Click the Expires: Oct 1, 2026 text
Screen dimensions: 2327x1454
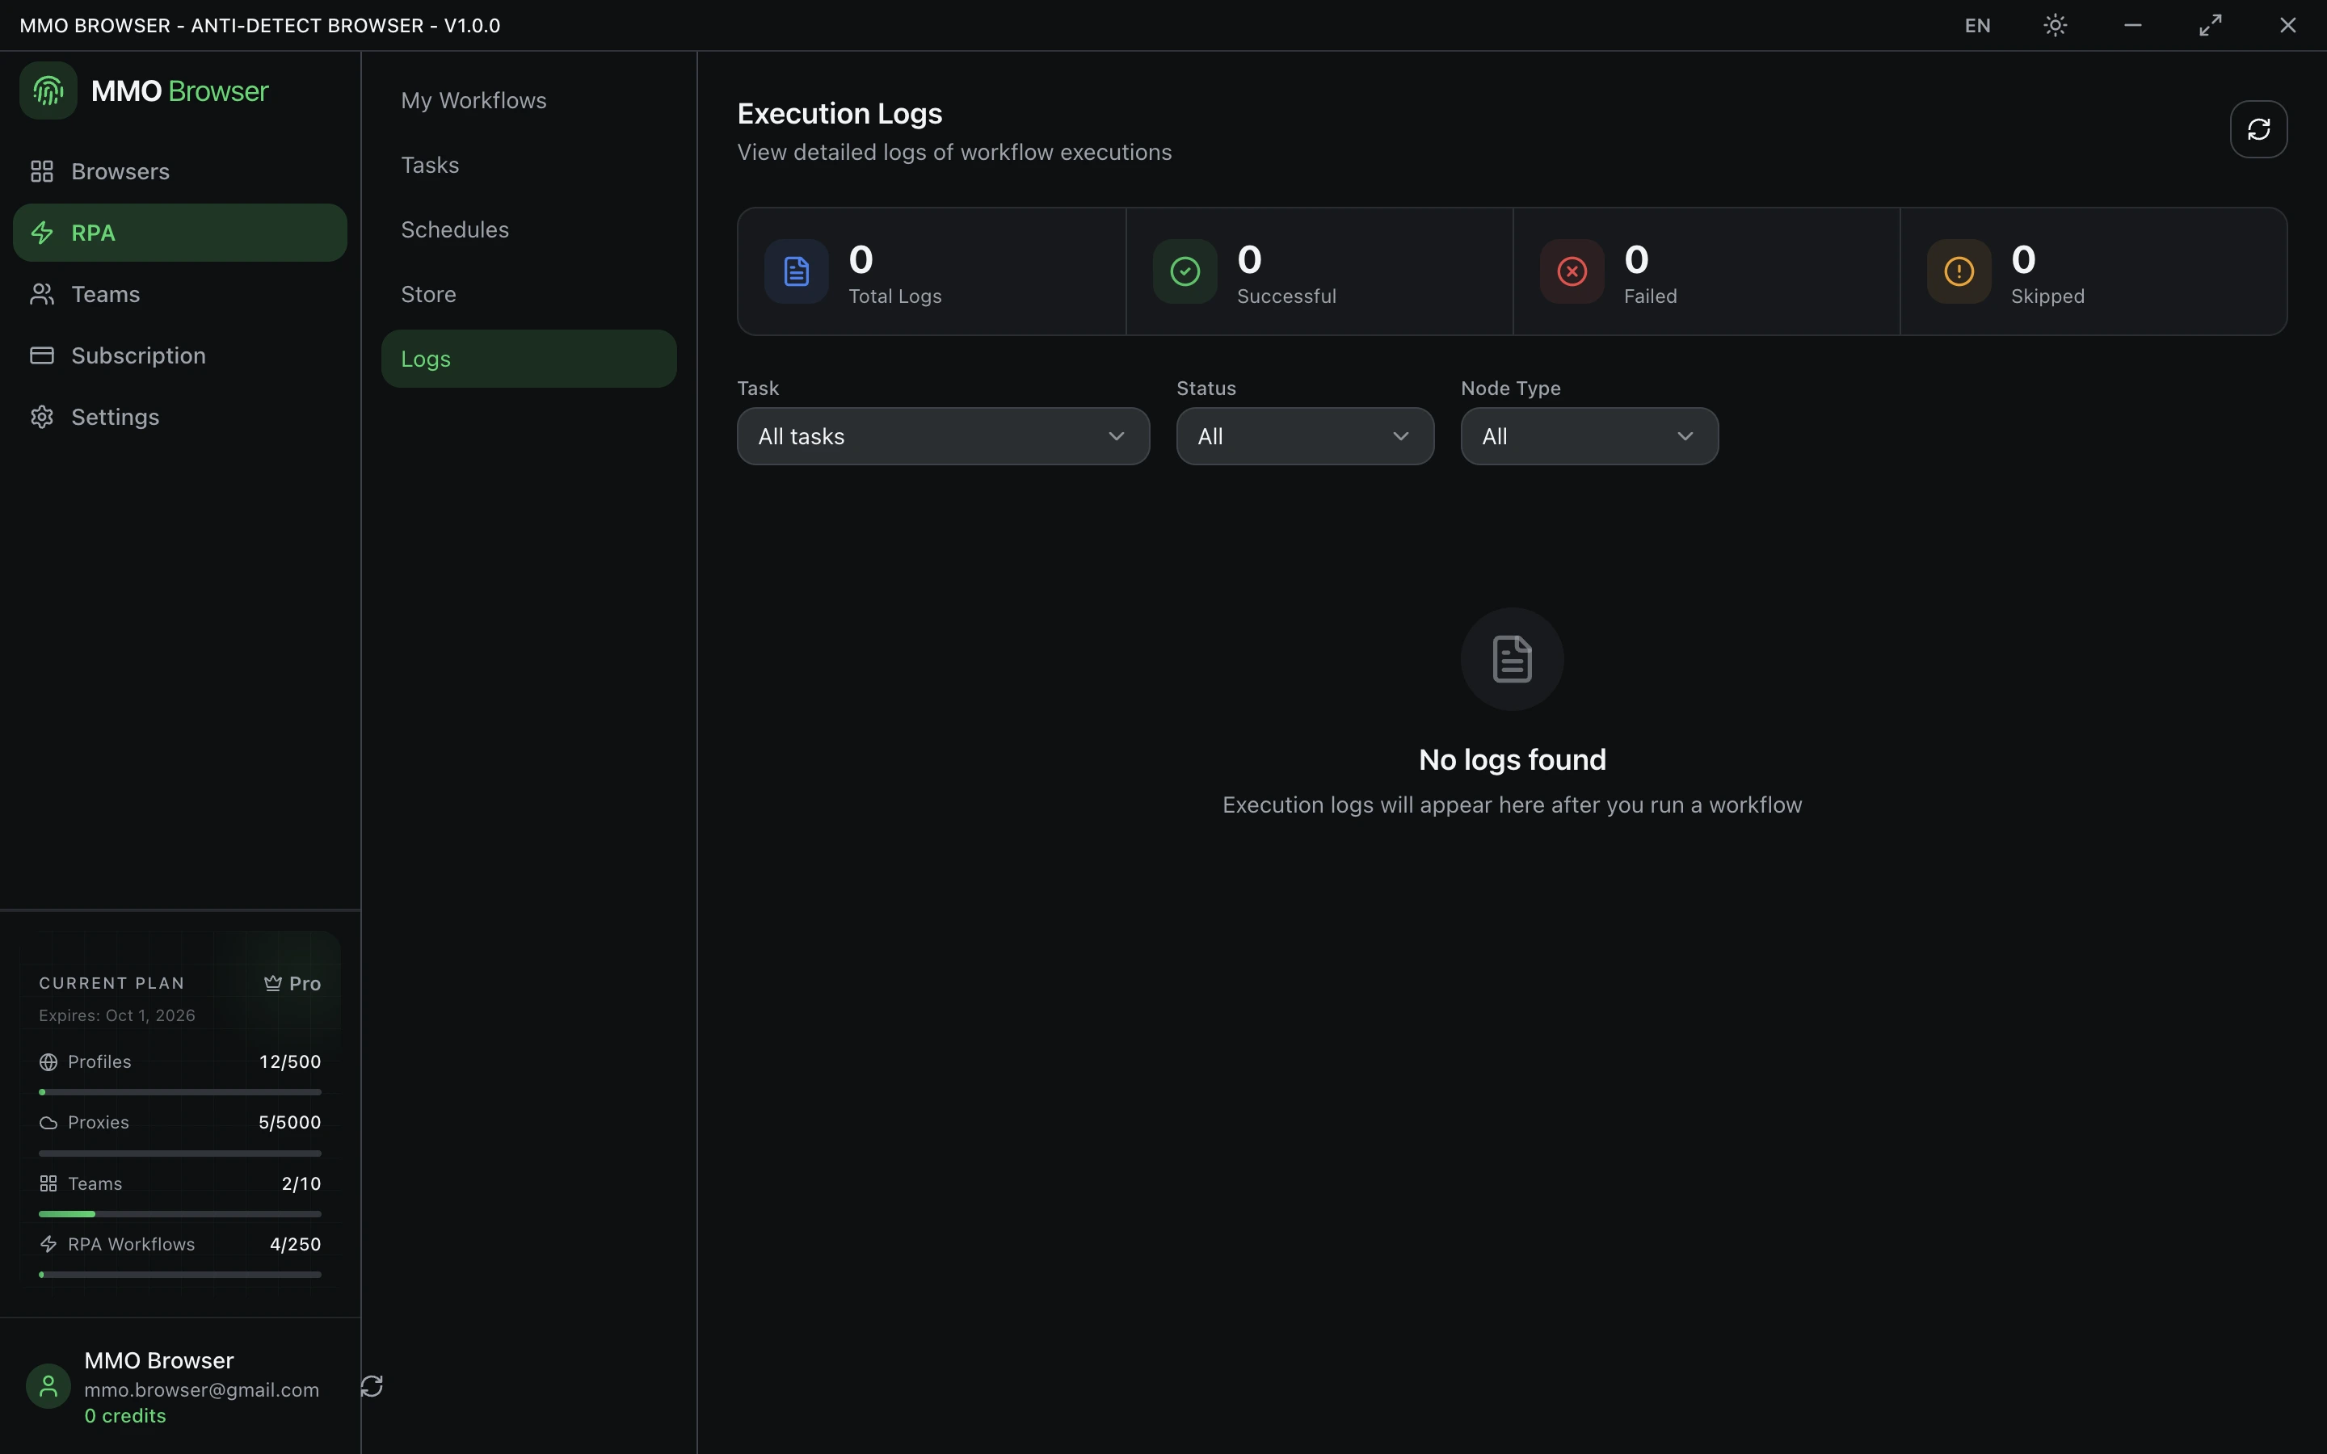[116, 1015]
